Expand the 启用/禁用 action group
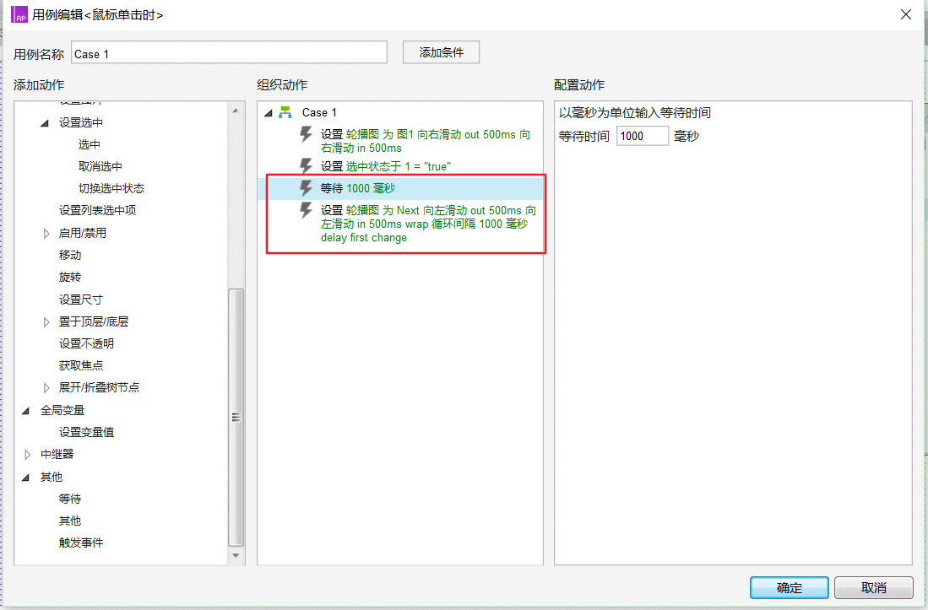 point(46,234)
